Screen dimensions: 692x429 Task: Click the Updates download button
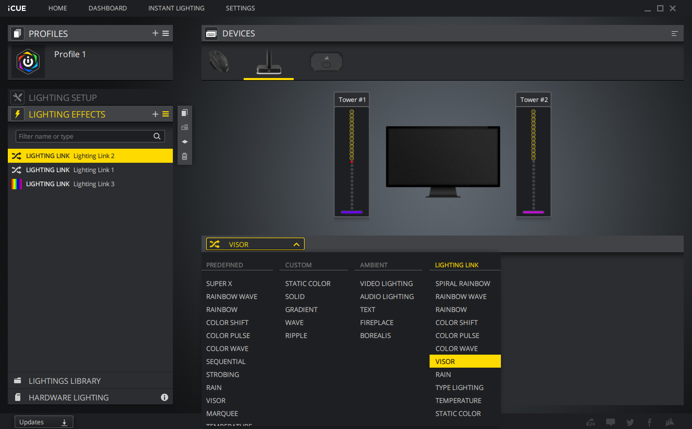coord(44,422)
